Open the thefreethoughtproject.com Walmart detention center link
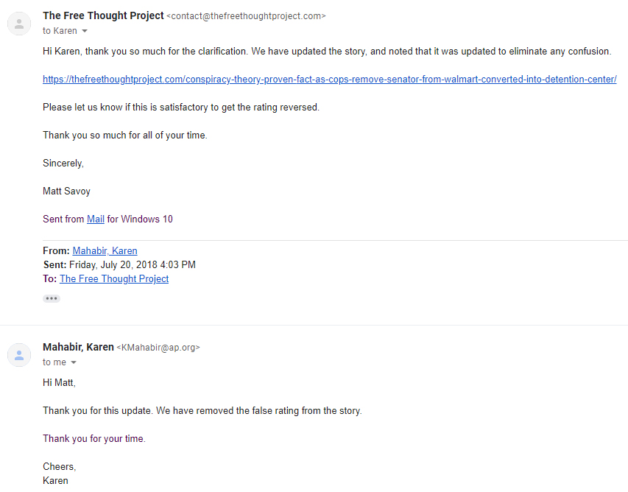The height and width of the screenshot is (492, 628). coord(330,80)
